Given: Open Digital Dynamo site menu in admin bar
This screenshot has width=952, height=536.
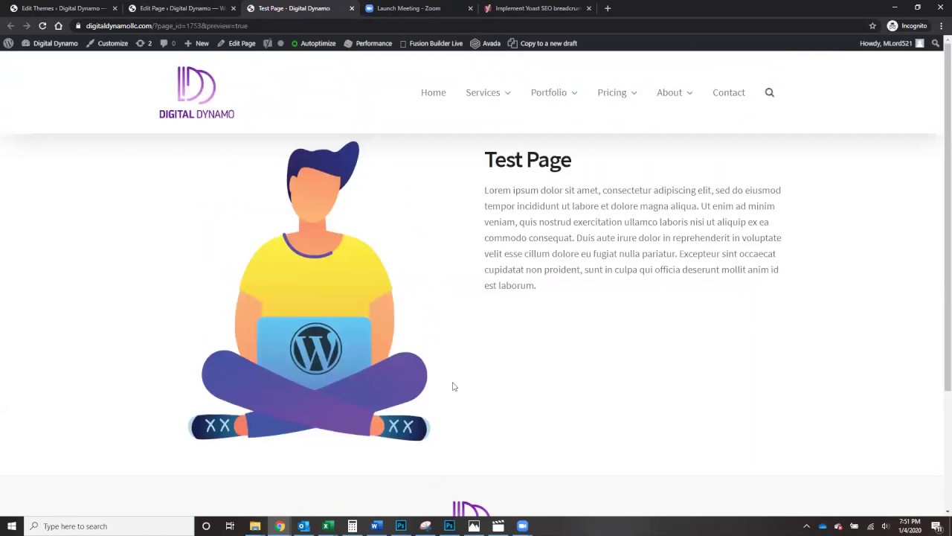Looking at the screenshot, I should click(50, 43).
